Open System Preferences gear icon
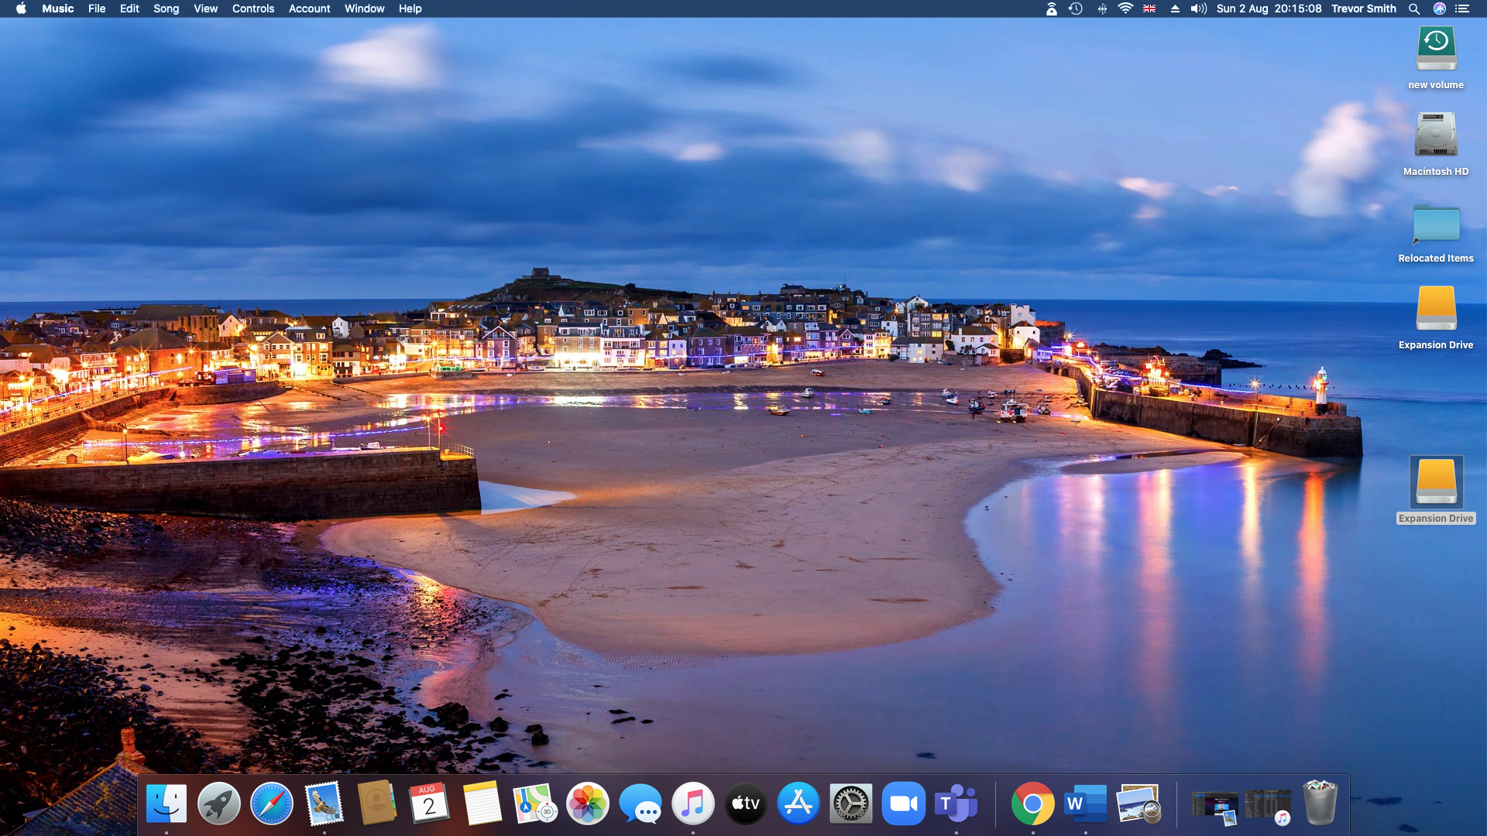This screenshot has width=1487, height=836. coord(851,803)
